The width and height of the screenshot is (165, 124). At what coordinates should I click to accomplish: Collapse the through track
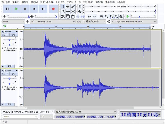pos(3,66)
